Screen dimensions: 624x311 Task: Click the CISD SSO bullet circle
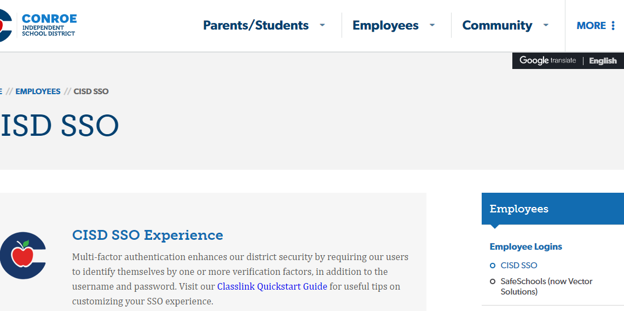pyautogui.click(x=493, y=266)
